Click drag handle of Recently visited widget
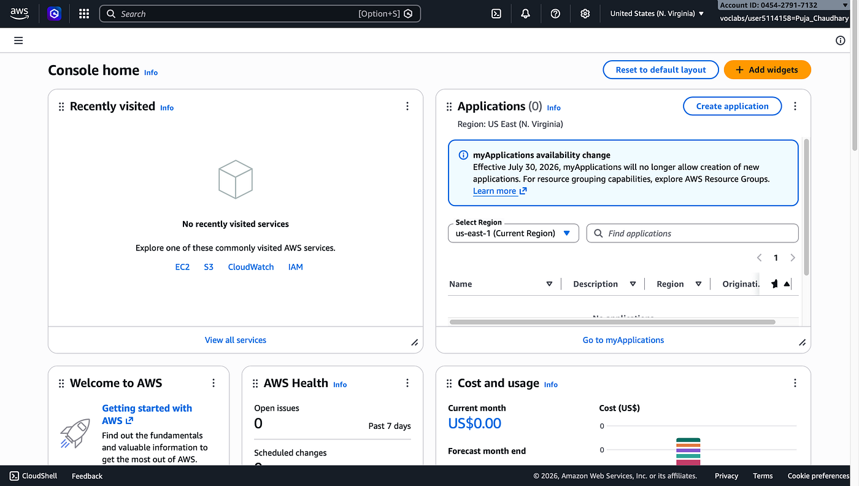The image size is (859, 486). [x=61, y=107]
